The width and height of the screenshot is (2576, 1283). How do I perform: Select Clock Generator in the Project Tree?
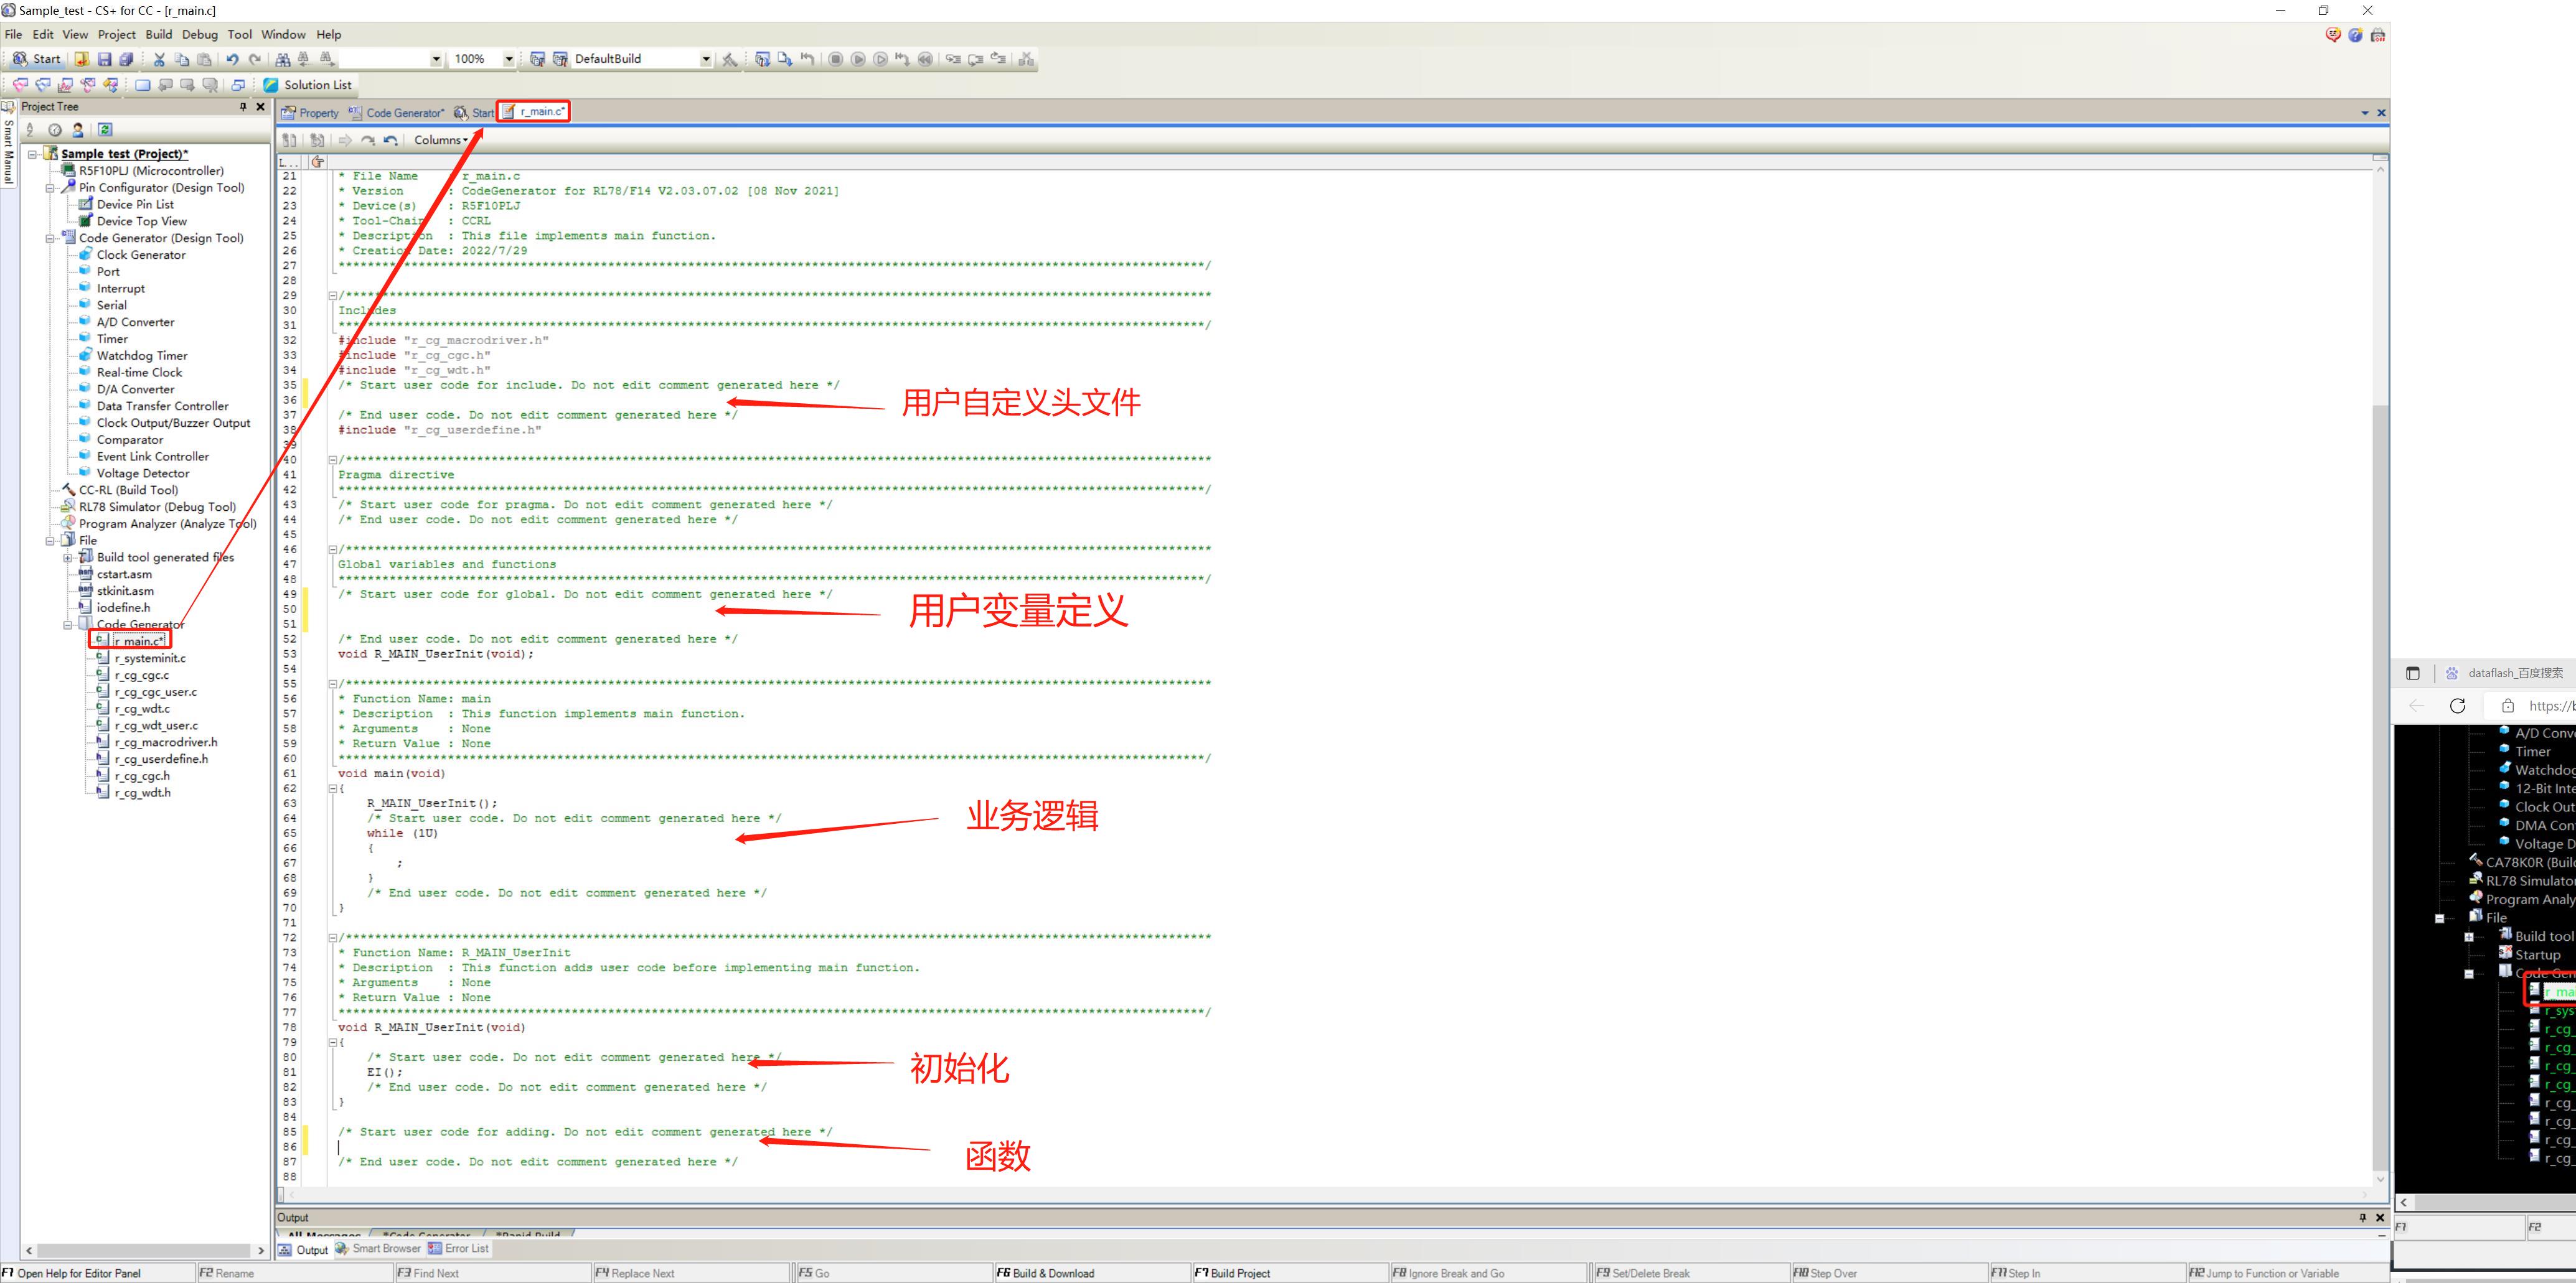[x=141, y=255]
